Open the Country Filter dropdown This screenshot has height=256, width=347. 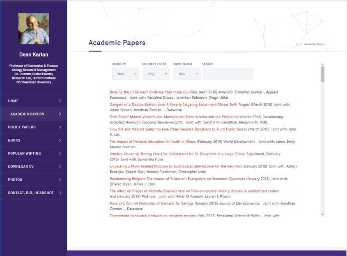[x=156, y=74]
